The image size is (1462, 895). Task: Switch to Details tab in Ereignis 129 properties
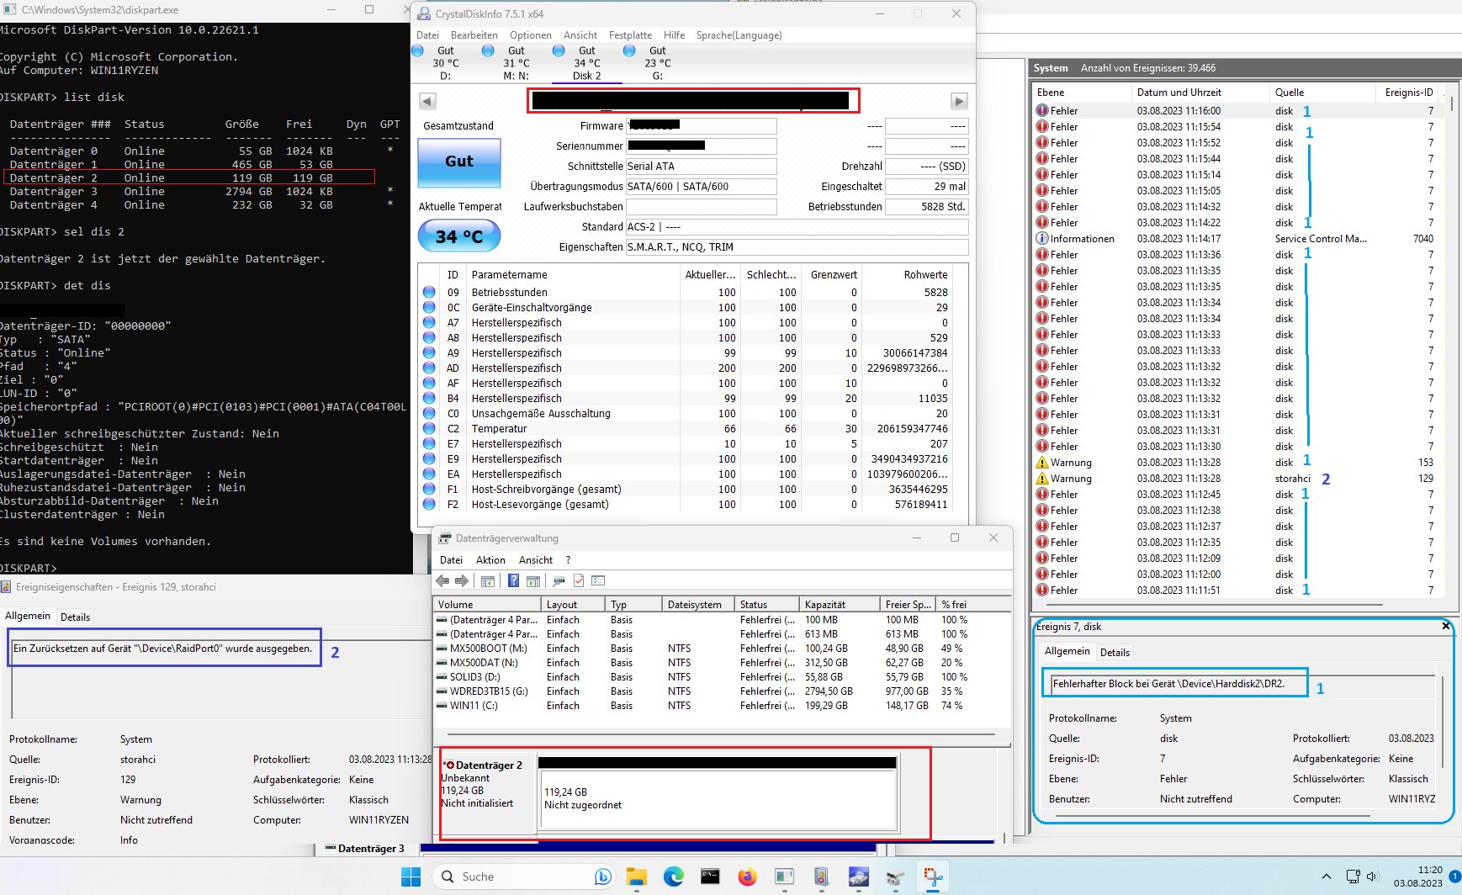(75, 617)
